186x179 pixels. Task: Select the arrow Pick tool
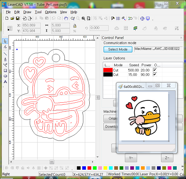click(x=5, y=41)
